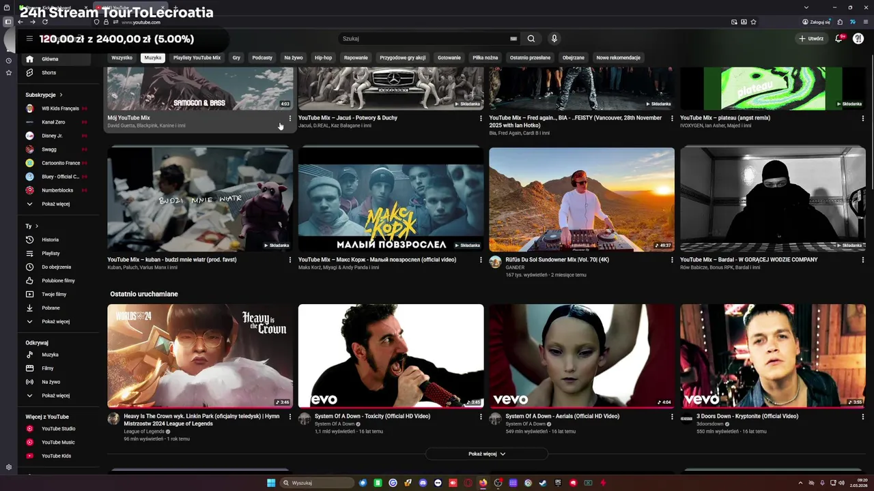Select the Wszystko filter chip
The width and height of the screenshot is (874, 491).
[x=122, y=58]
